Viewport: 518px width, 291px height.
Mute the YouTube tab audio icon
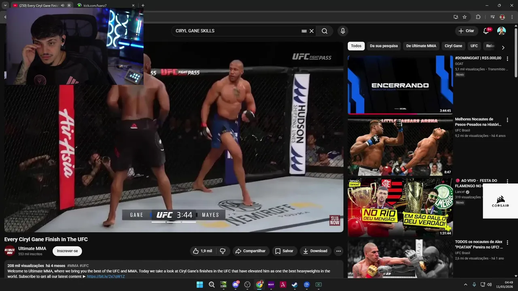(62, 6)
